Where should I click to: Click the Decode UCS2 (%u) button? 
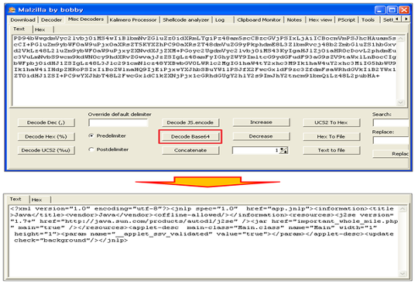click(x=46, y=150)
